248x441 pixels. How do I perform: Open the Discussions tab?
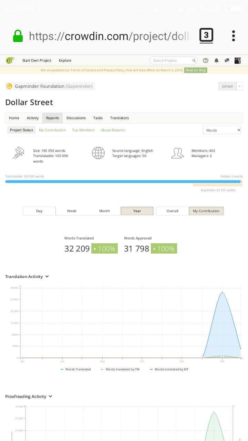pos(76,118)
